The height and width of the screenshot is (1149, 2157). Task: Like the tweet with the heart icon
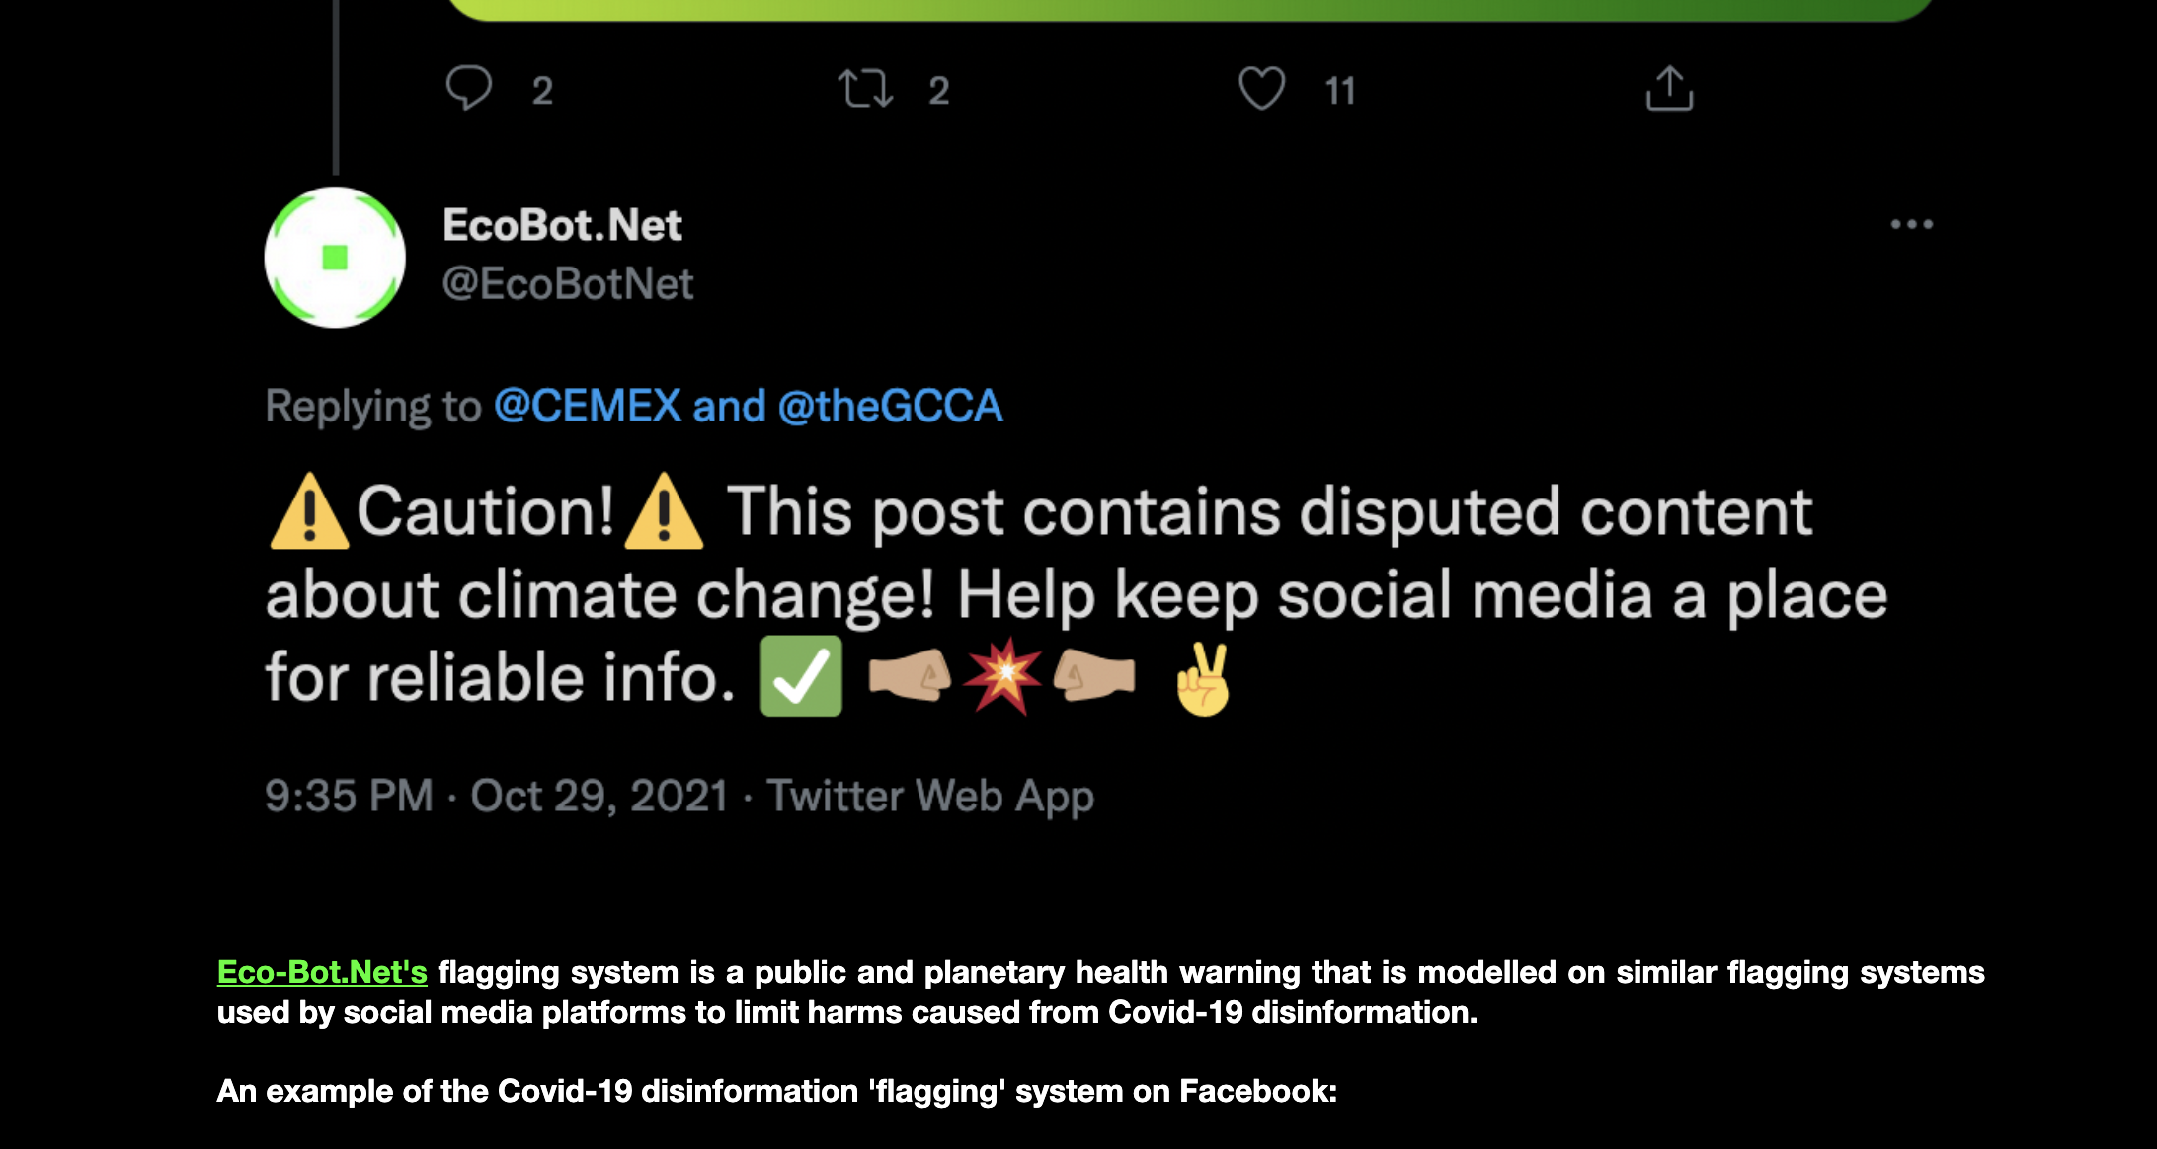click(1261, 89)
